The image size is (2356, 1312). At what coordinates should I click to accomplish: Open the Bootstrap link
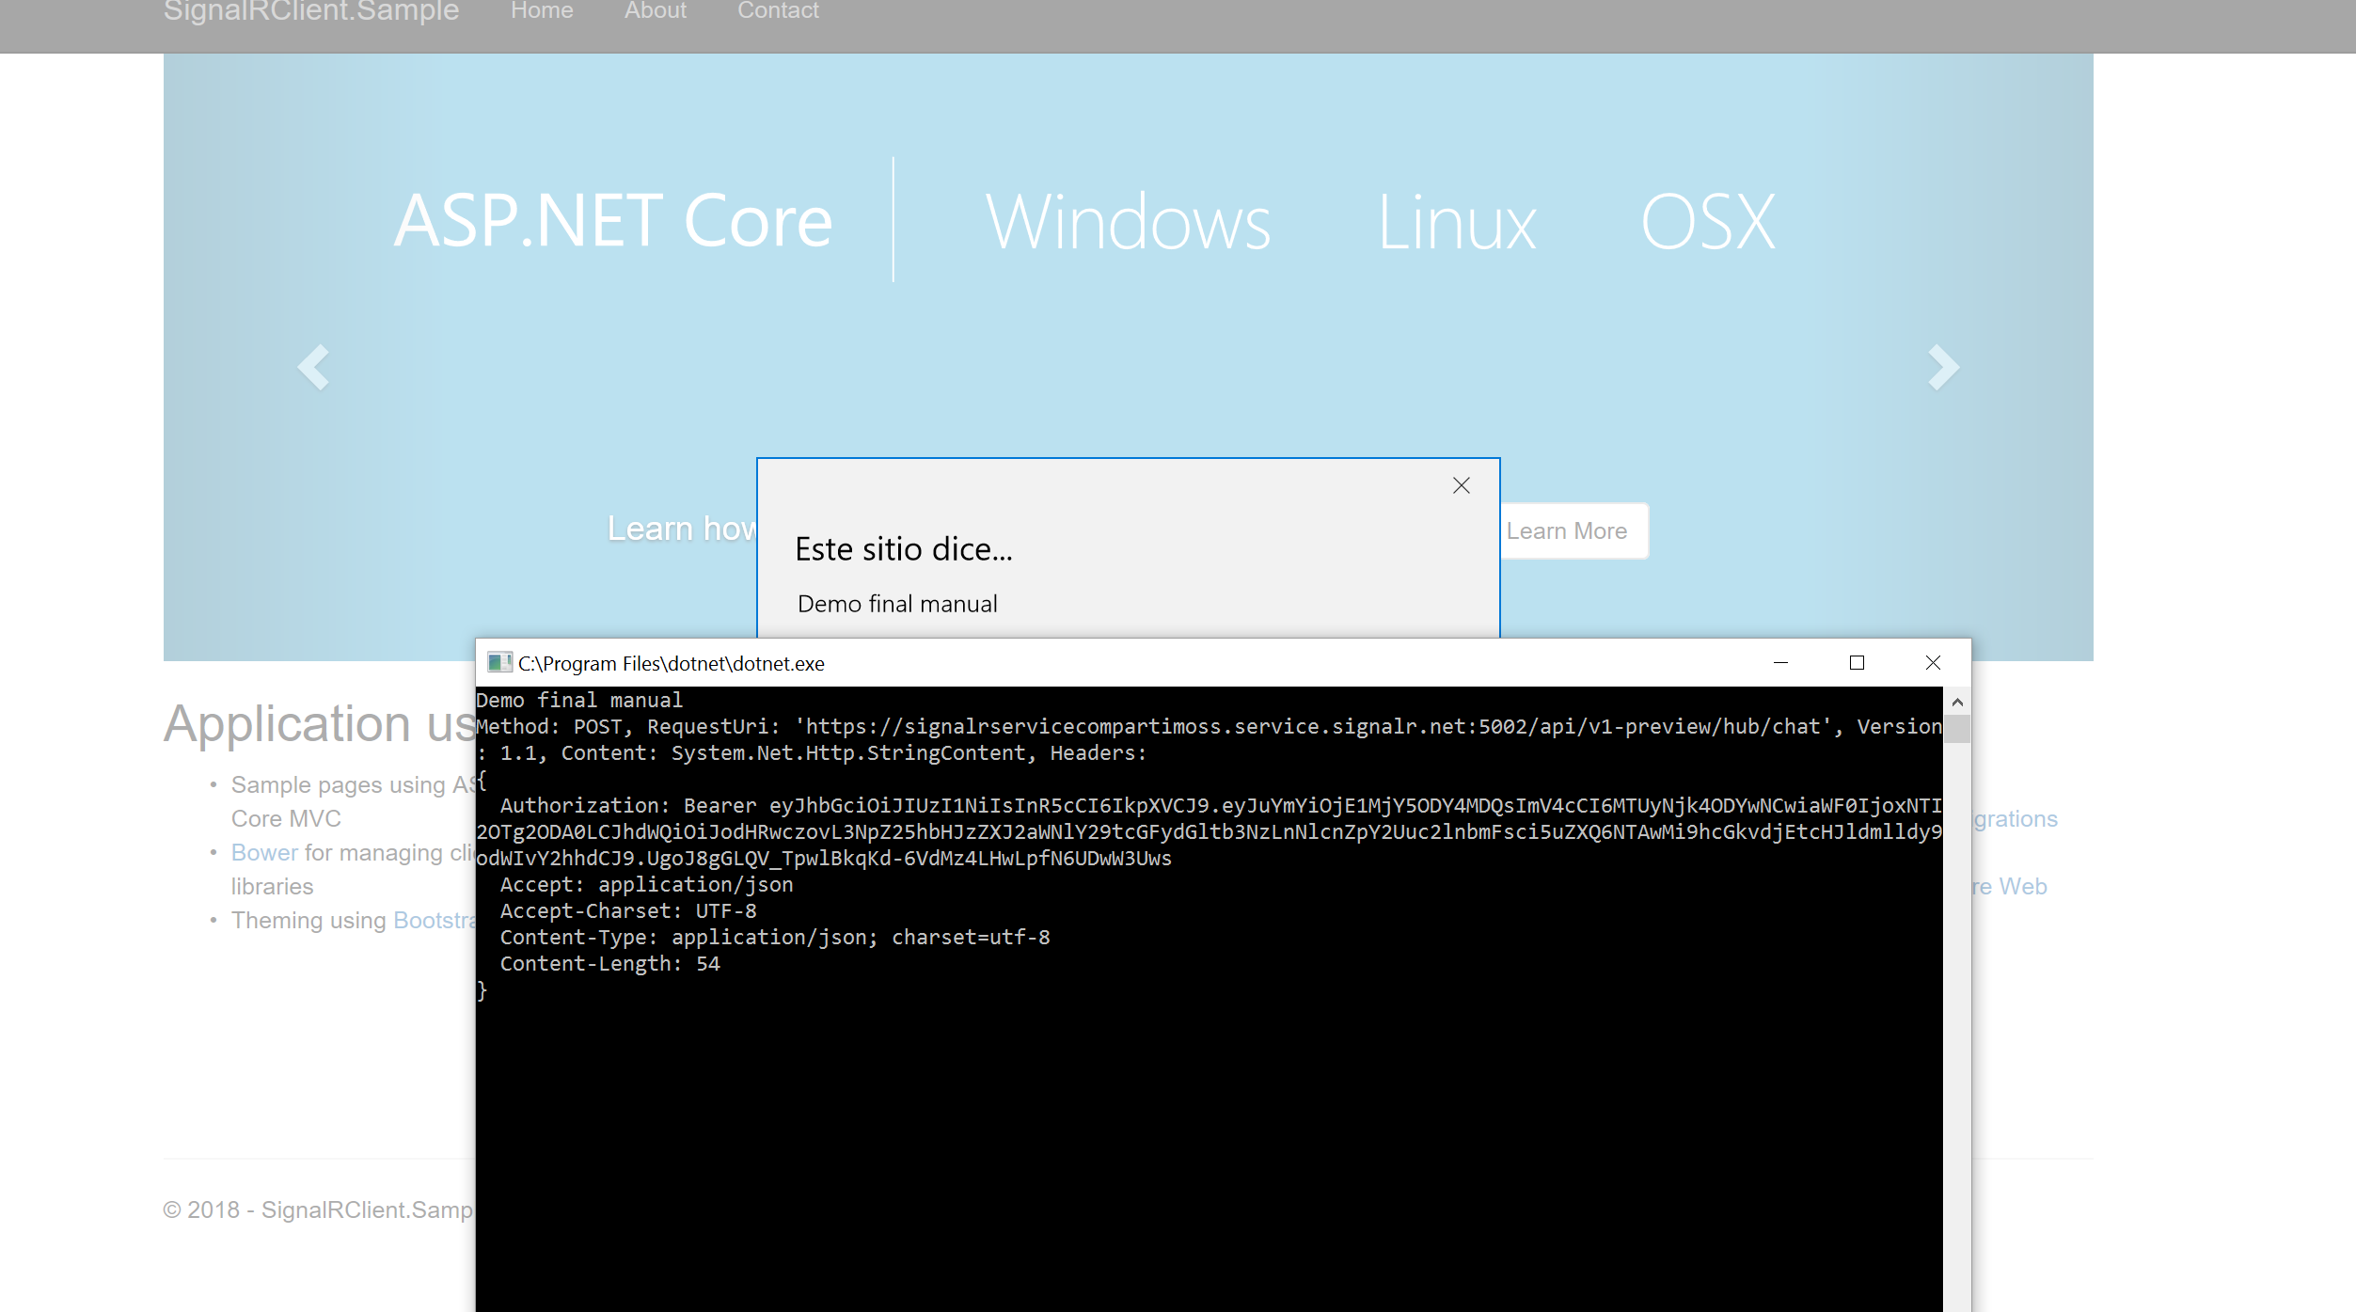pos(438,921)
